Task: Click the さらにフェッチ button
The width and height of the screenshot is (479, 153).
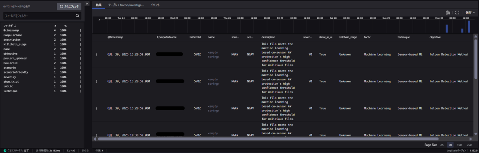Action: [x=69, y=6]
